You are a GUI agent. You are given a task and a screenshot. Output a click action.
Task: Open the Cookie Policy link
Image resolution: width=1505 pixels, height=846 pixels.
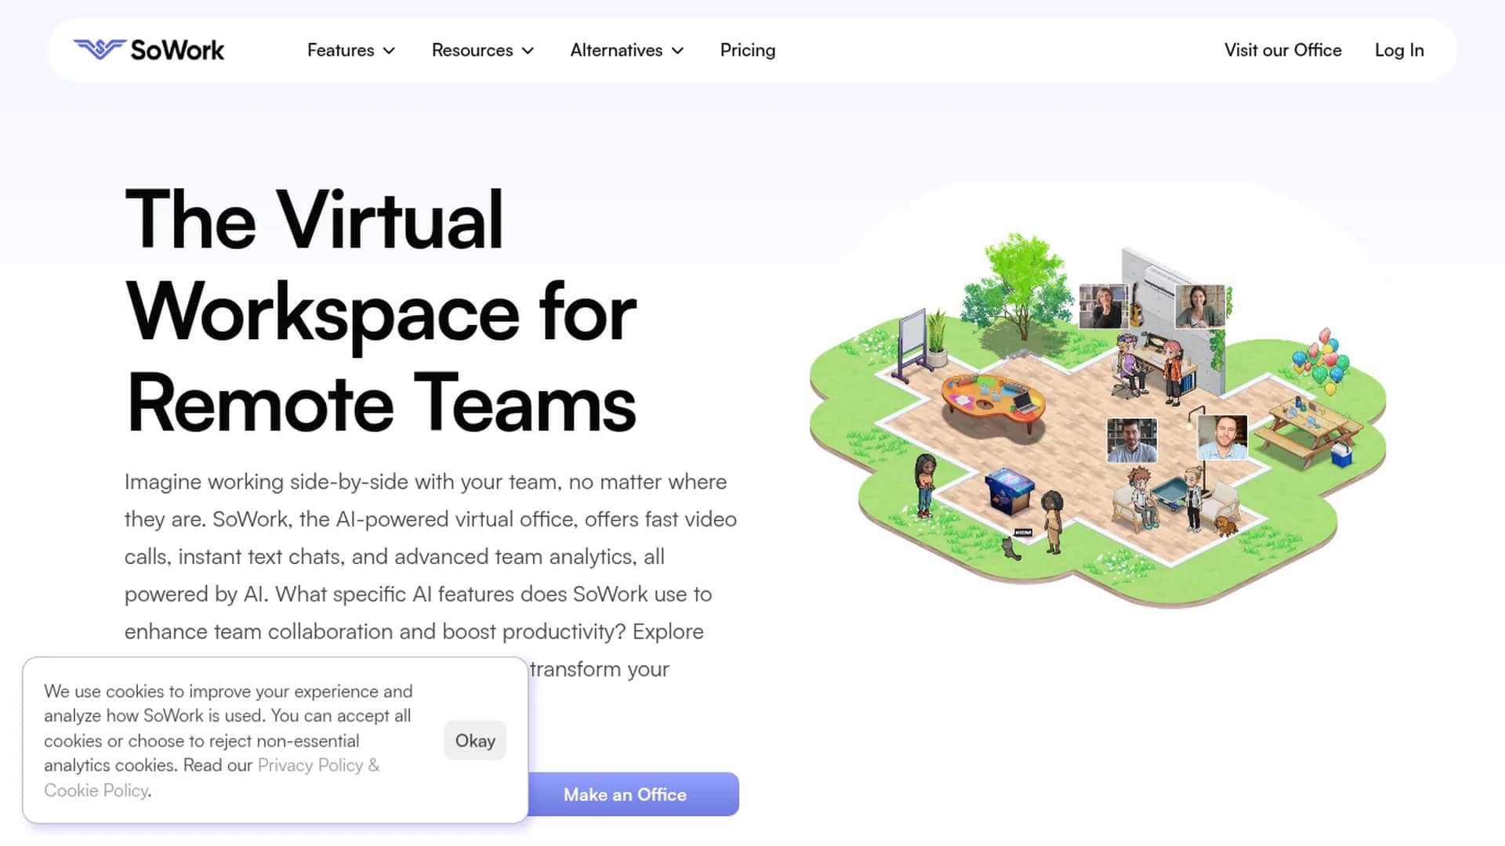point(96,790)
